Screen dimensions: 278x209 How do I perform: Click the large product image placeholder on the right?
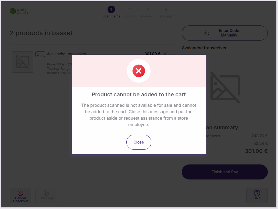pos(225,87)
